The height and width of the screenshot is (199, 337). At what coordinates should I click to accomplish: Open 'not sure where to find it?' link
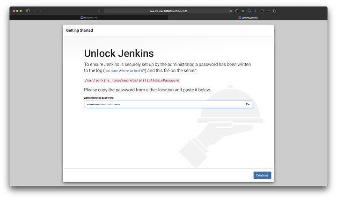[125, 71]
